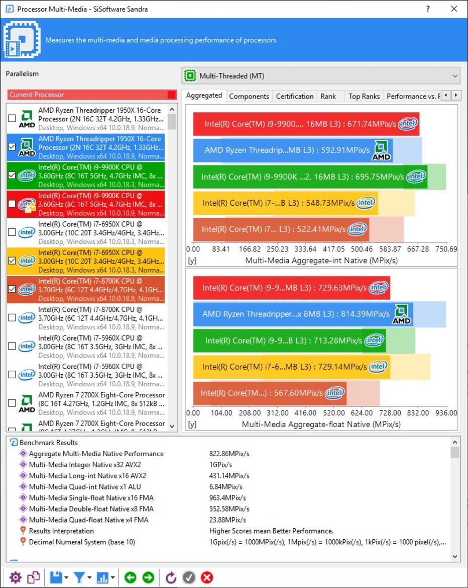Open the Rank tab

click(x=328, y=96)
